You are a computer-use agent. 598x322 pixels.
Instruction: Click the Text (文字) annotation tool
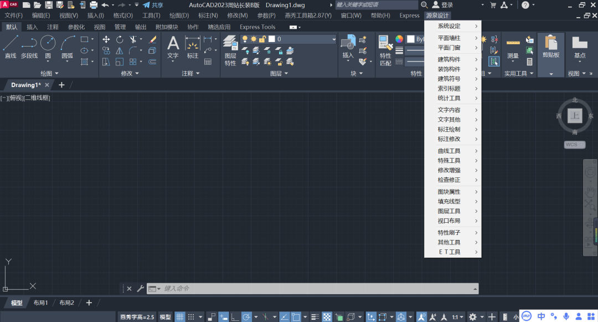[173, 47]
